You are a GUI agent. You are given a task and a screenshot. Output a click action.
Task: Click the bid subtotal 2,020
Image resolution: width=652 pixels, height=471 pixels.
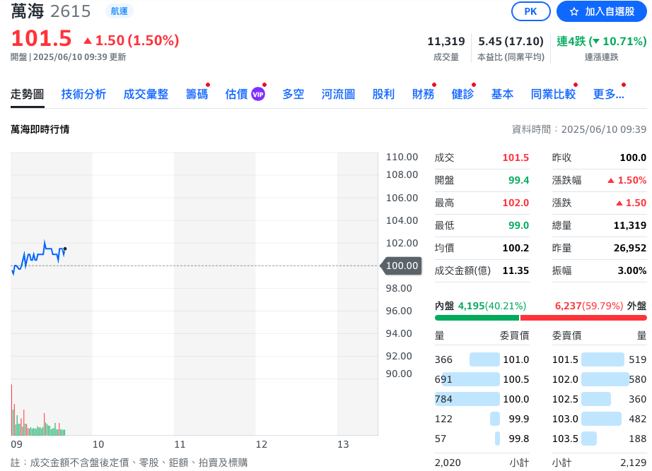click(448, 463)
